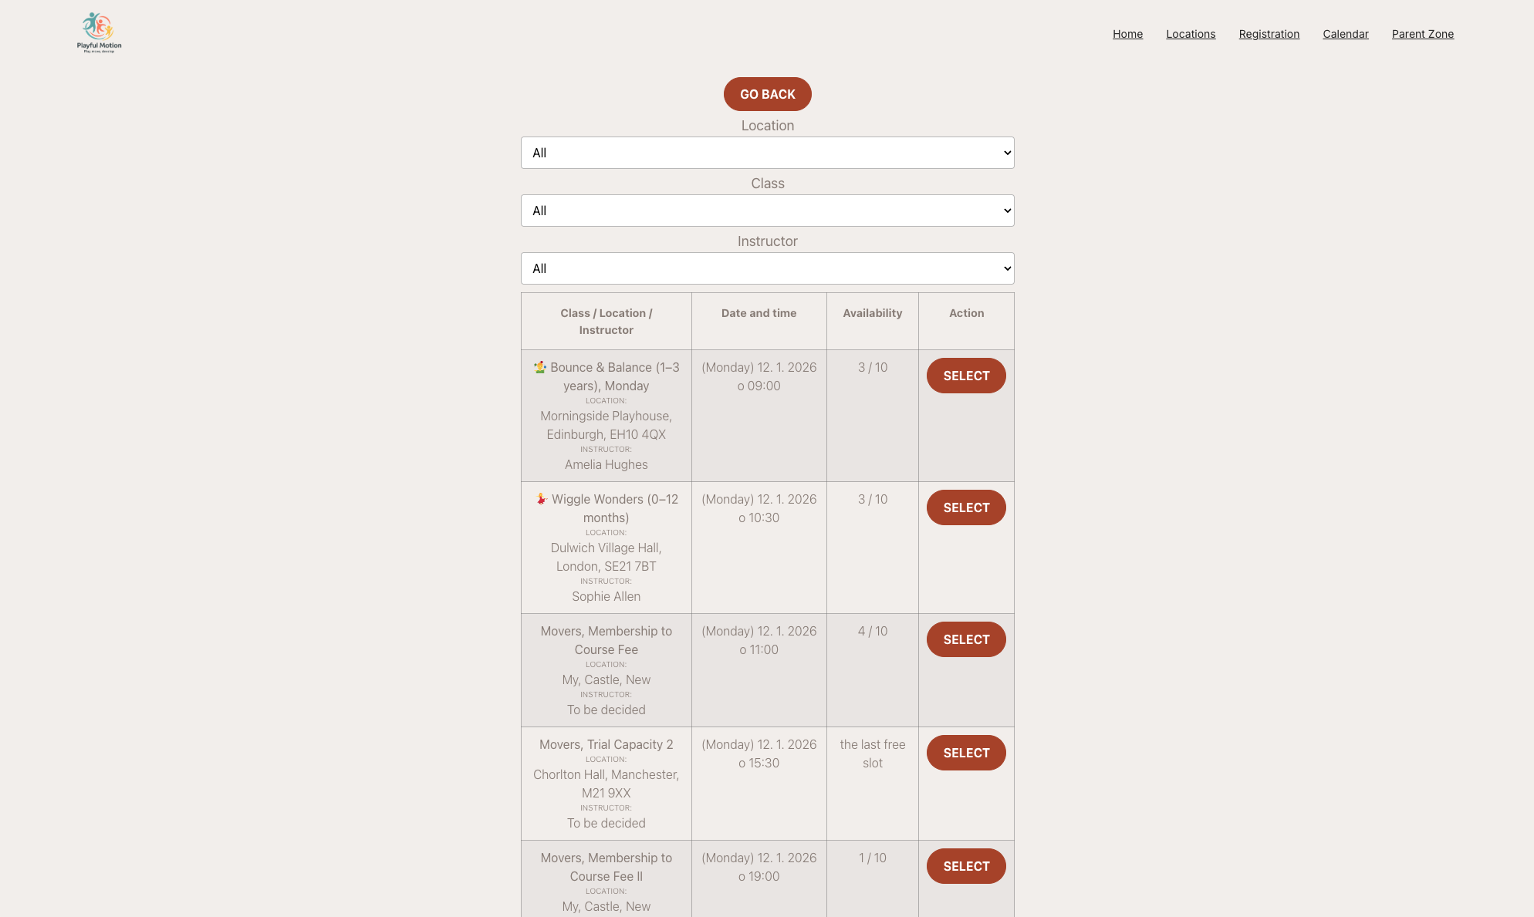This screenshot has height=917, width=1534.
Task: Click the Bounce & Balance class emoji icon
Action: (x=540, y=367)
